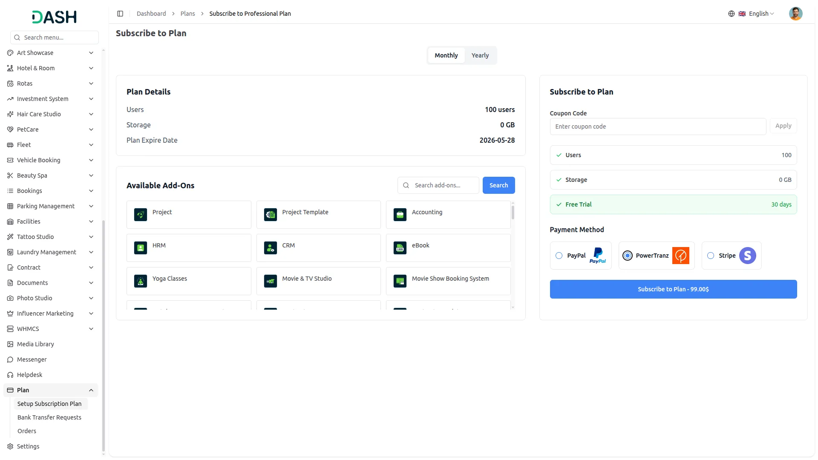Expand the Tattoo Studio chevron
The height and width of the screenshot is (460, 818).
[91, 237]
